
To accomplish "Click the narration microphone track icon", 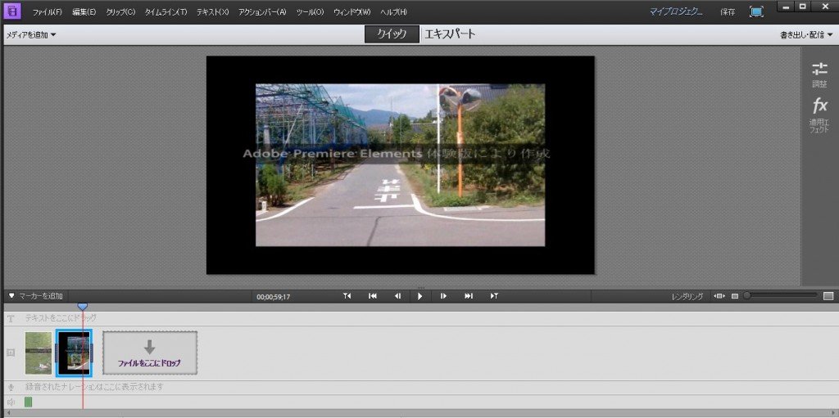I will [11, 387].
